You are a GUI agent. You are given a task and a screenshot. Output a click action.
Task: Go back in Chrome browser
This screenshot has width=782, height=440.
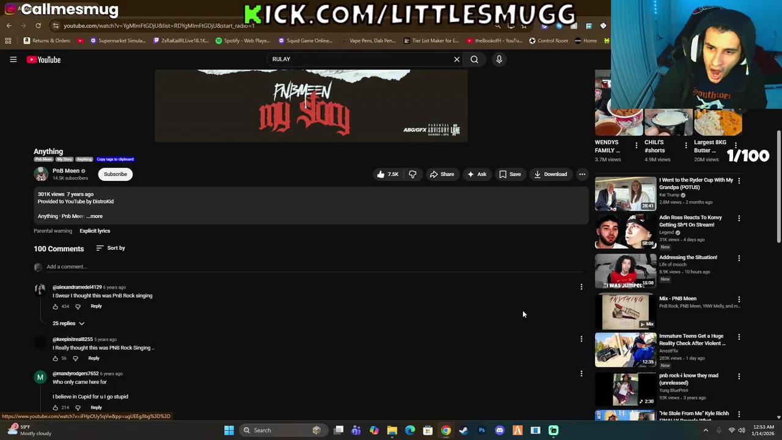pos(9,26)
